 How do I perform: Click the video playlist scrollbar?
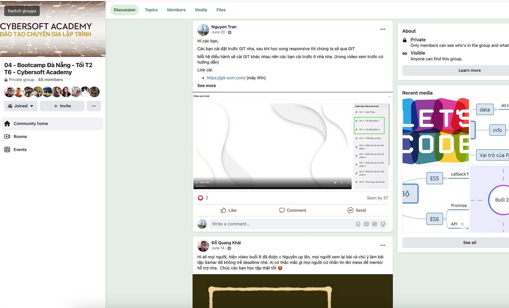click(389, 135)
